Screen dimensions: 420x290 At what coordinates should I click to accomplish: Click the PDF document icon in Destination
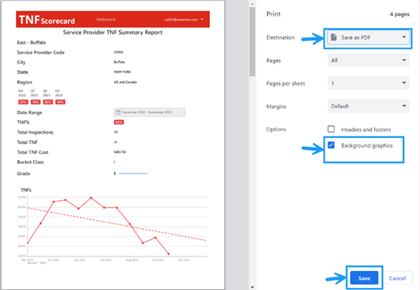pos(333,37)
